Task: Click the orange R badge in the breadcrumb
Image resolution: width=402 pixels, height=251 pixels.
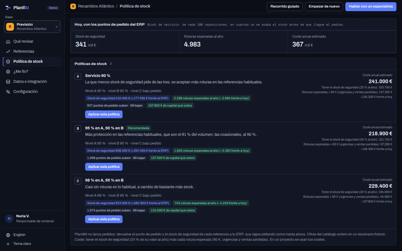Action: coord(73,6)
